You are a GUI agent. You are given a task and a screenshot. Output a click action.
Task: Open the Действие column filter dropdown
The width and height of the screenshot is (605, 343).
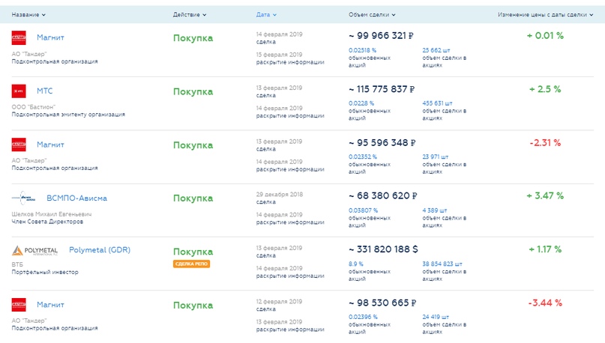[190, 15]
